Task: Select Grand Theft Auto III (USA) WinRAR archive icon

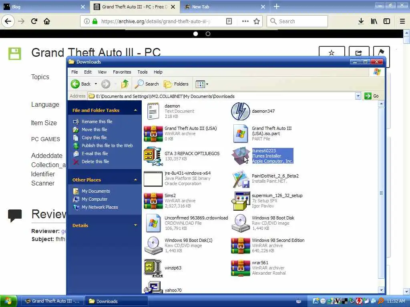Action: 153,134
